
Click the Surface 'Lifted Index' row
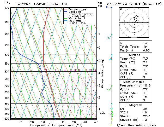tap(136, 70)
